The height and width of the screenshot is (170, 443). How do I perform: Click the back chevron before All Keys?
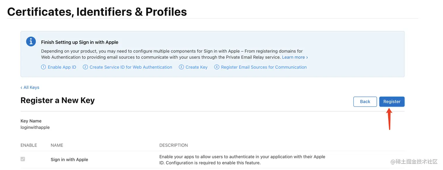pos(21,88)
